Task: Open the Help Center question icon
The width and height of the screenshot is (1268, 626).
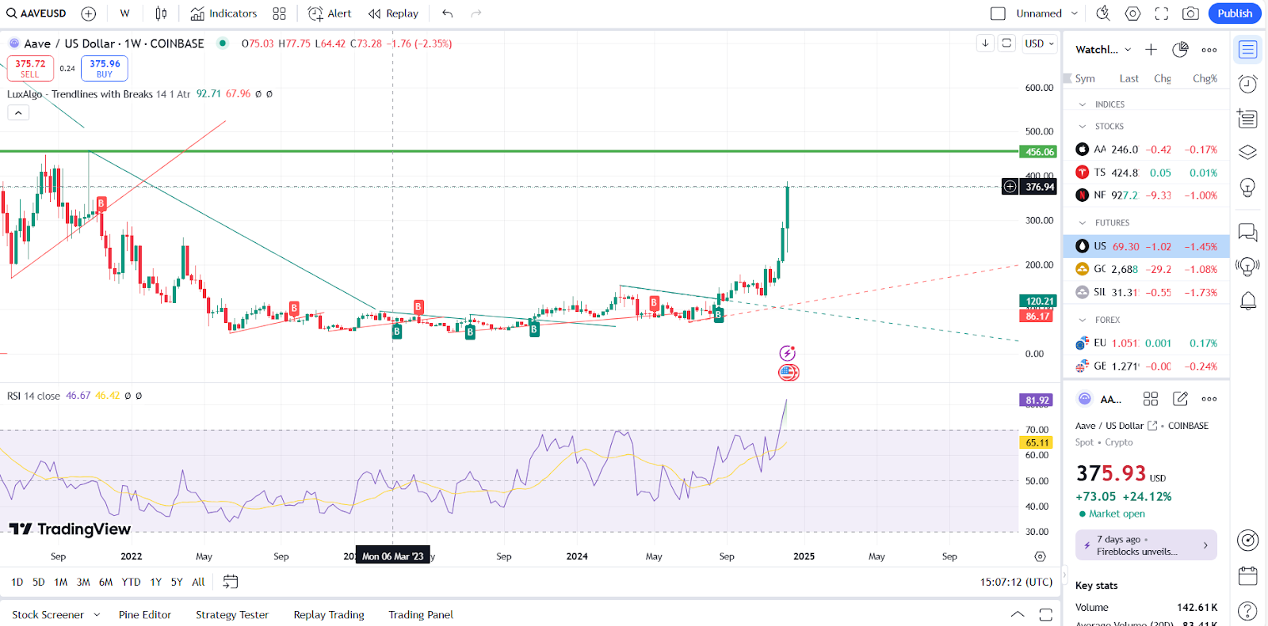Action: 1247,610
